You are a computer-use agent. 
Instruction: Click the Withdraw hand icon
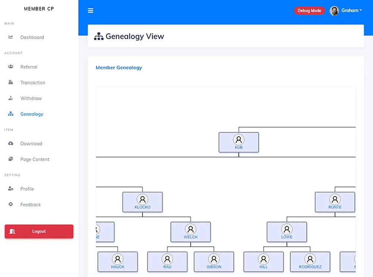pyautogui.click(x=11, y=98)
